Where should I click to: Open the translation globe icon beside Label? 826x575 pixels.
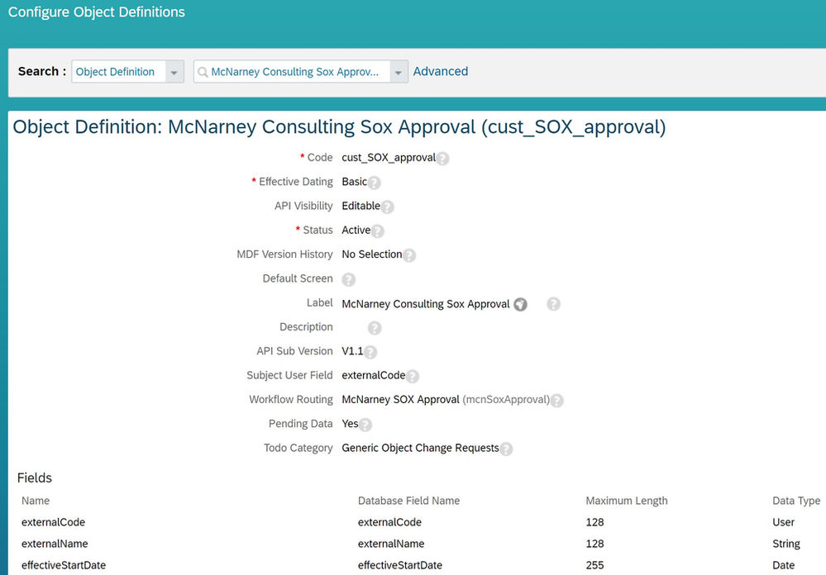pyautogui.click(x=520, y=304)
